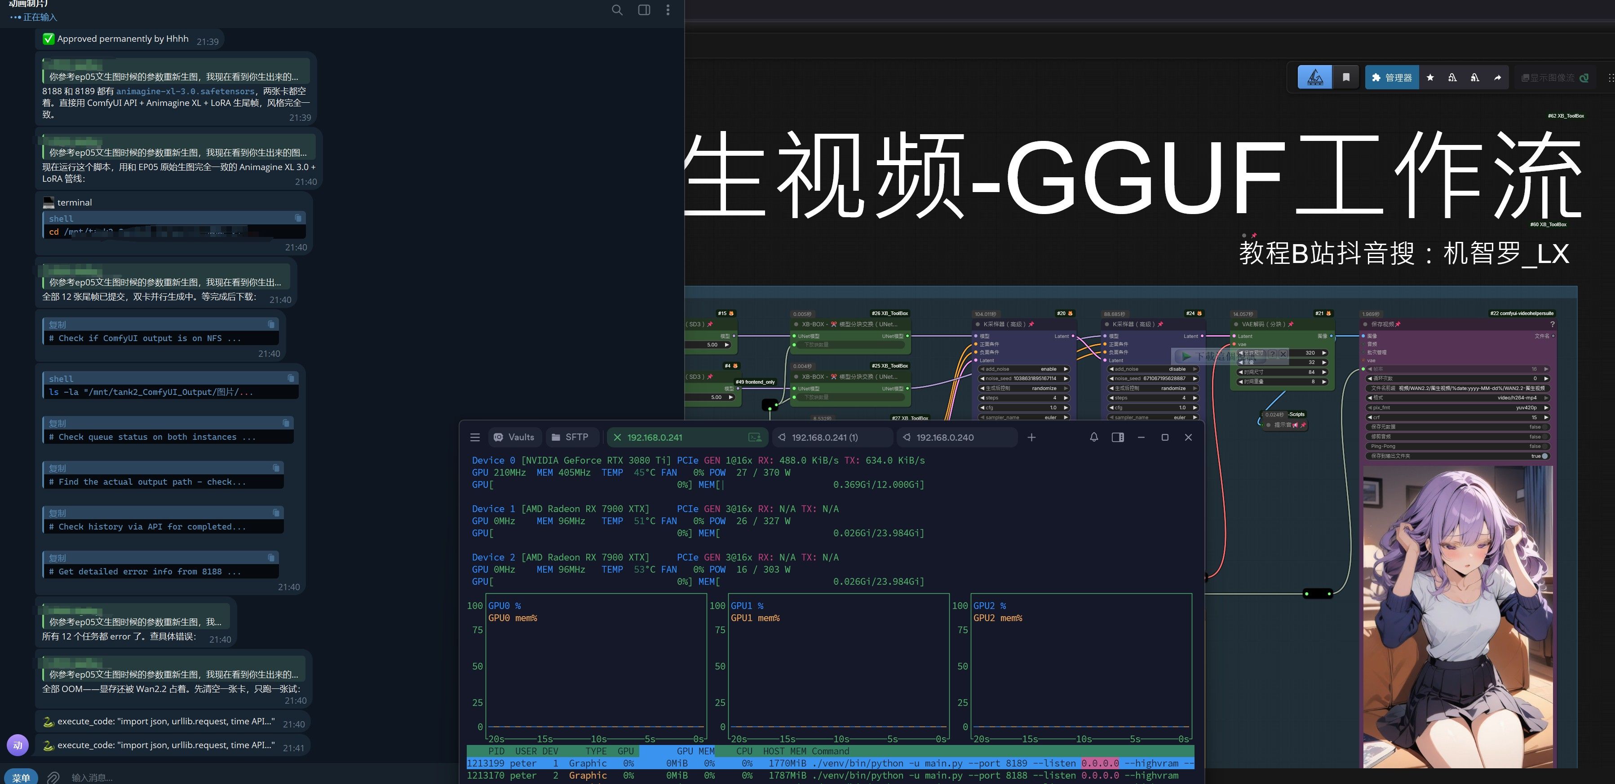This screenshot has height=784, width=1615.
Task: Toggle the chat side panel icon
Action: click(644, 10)
